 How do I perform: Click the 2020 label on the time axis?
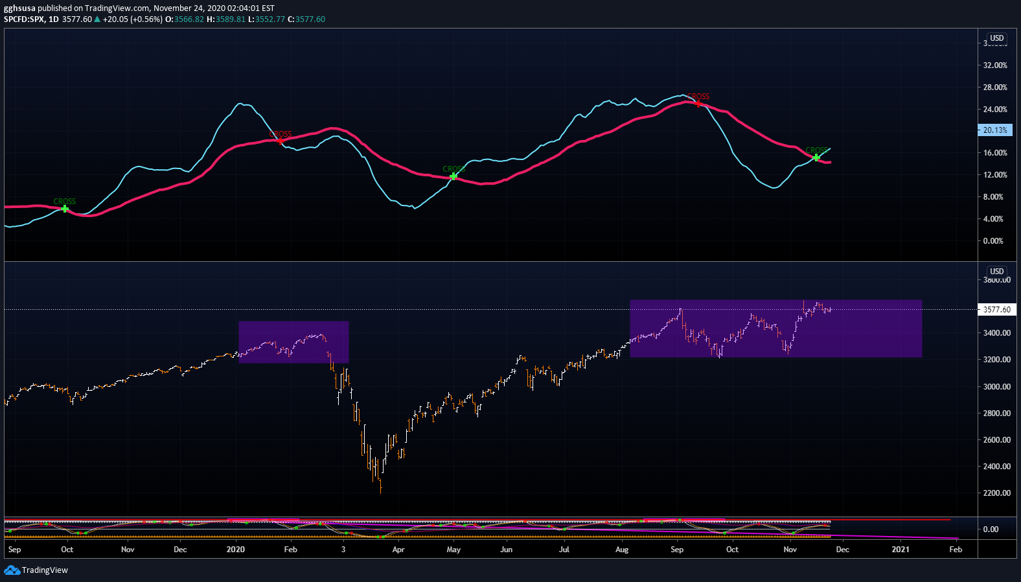point(236,550)
